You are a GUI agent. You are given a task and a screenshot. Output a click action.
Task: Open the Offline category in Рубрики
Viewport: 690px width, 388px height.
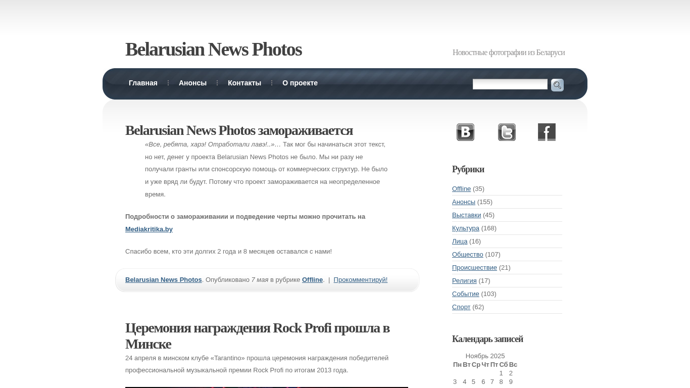coord(461,188)
